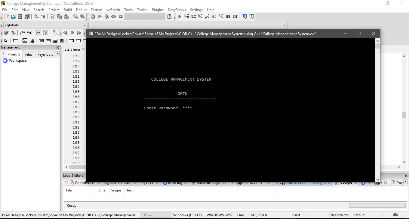Open the Start here editor tab
409x219 pixels.
(x=72, y=49)
